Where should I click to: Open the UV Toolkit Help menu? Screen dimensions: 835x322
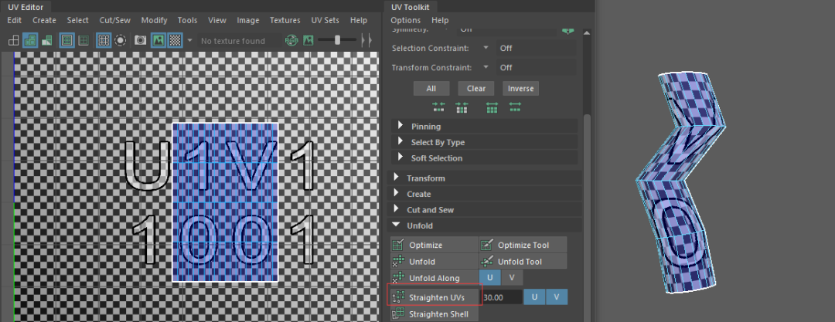[x=440, y=20]
